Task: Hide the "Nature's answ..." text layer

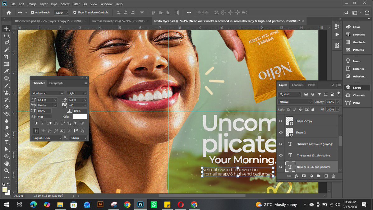Action: point(281,144)
